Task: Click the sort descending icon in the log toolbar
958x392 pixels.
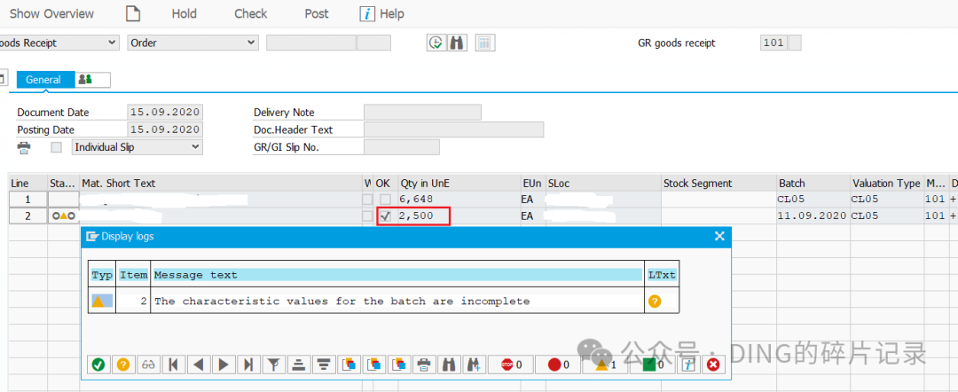Action: [x=323, y=365]
